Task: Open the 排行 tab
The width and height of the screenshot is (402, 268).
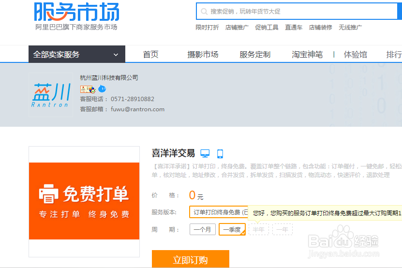Action: [394, 55]
